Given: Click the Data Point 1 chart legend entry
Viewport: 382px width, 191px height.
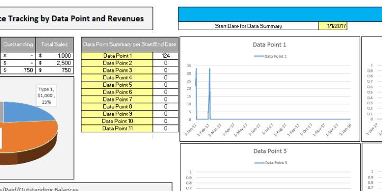Looking at the screenshot, I should tap(270, 56).
